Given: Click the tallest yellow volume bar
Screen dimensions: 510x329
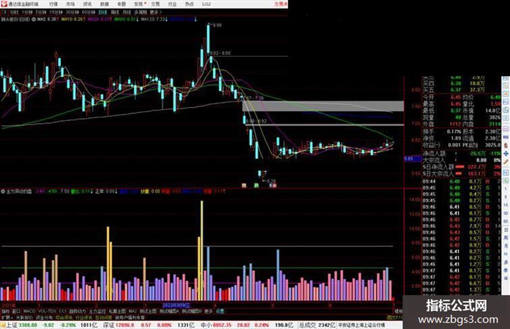Looking at the screenshot, I should click(x=202, y=250).
